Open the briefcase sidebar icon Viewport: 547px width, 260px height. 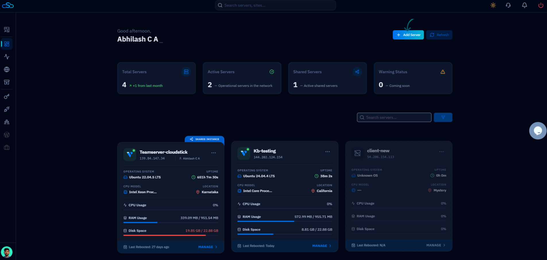pyautogui.click(x=7, y=147)
